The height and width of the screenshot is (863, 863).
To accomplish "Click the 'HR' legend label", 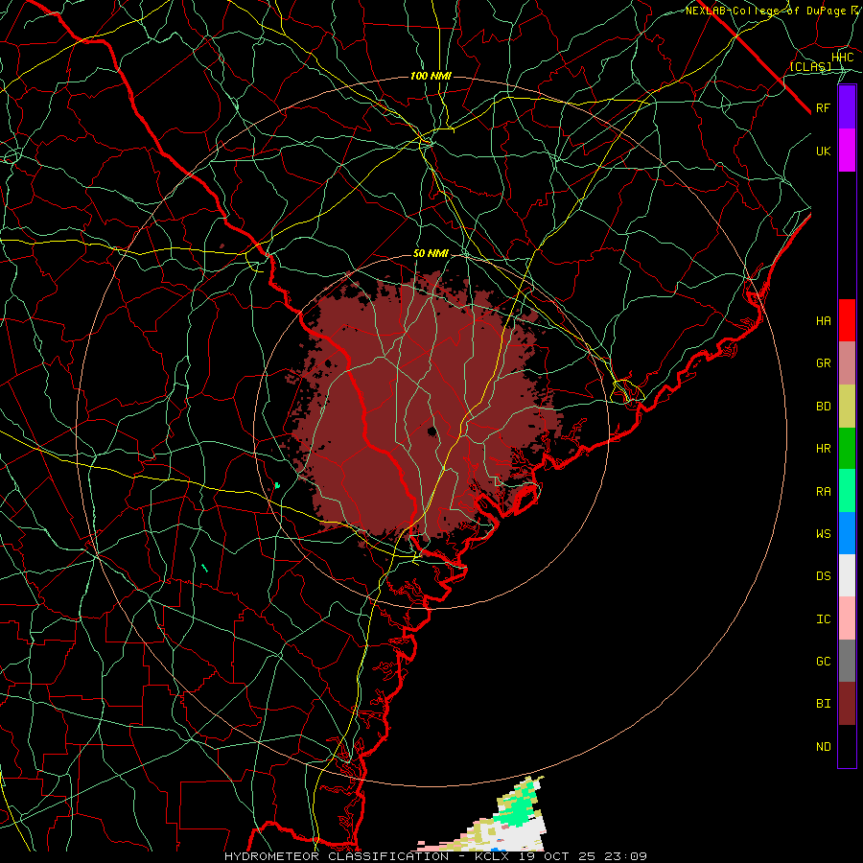I will point(823,449).
